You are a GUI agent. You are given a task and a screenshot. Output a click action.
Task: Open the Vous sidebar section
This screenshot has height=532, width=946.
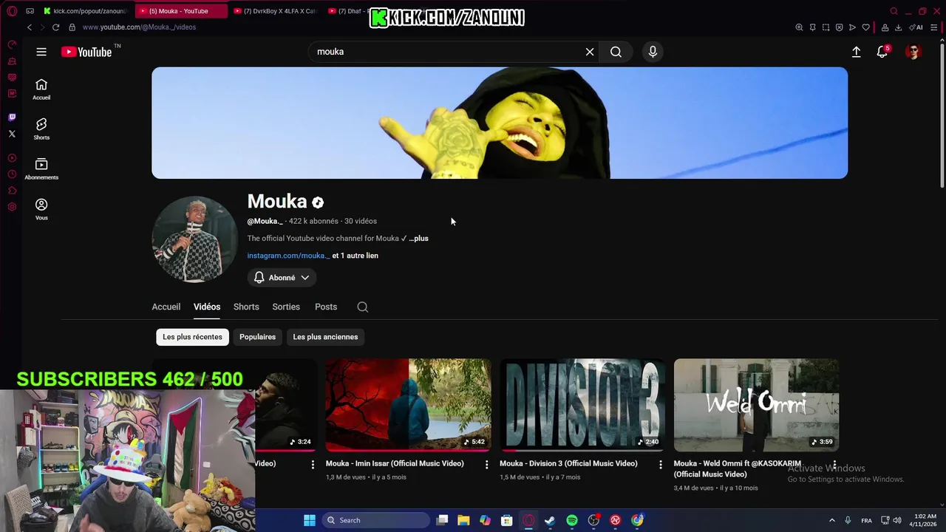click(x=41, y=209)
